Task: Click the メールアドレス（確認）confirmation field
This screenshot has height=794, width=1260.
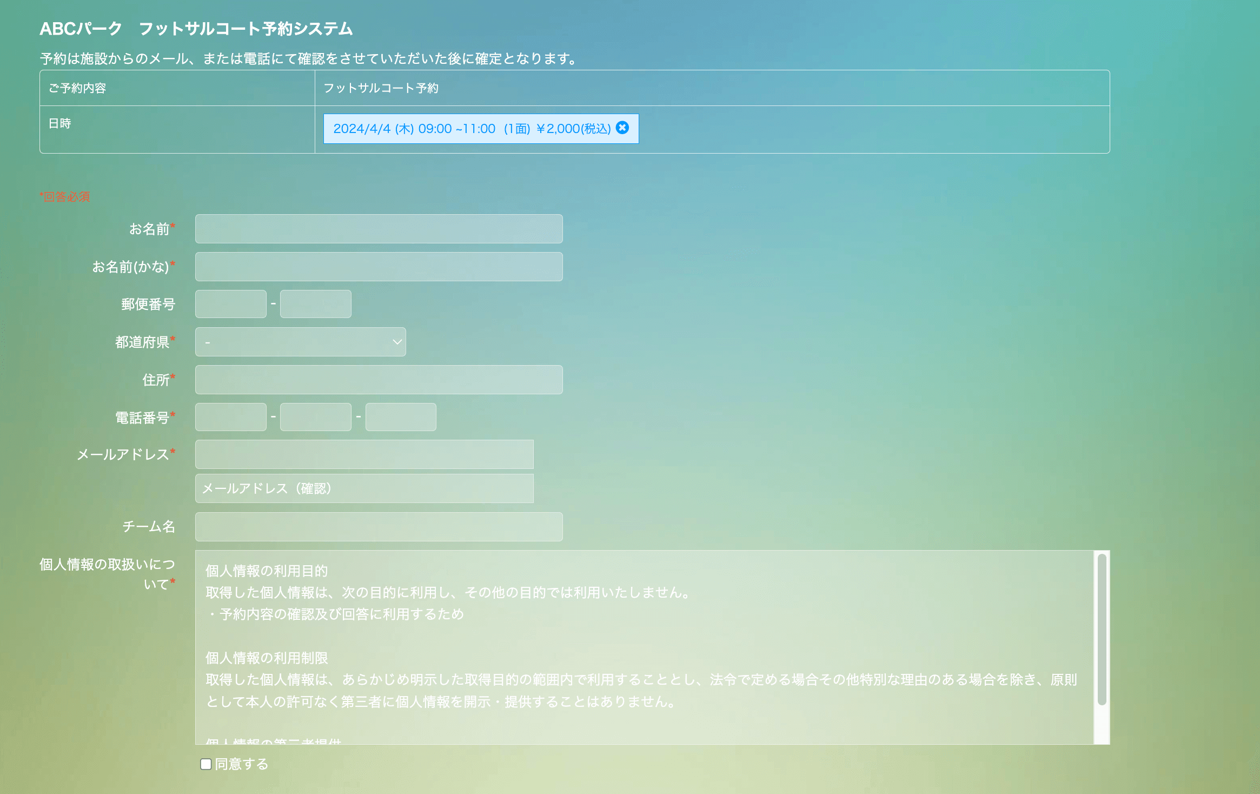Action: [x=364, y=488]
